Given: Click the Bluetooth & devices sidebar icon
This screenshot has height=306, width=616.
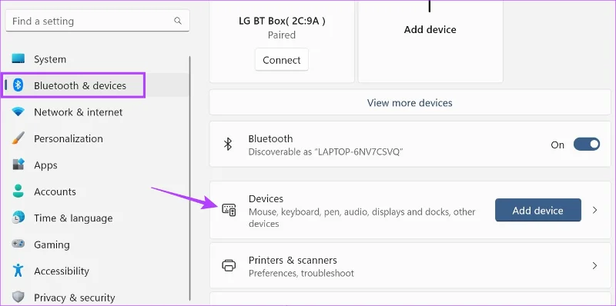Looking at the screenshot, I should coord(18,85).
